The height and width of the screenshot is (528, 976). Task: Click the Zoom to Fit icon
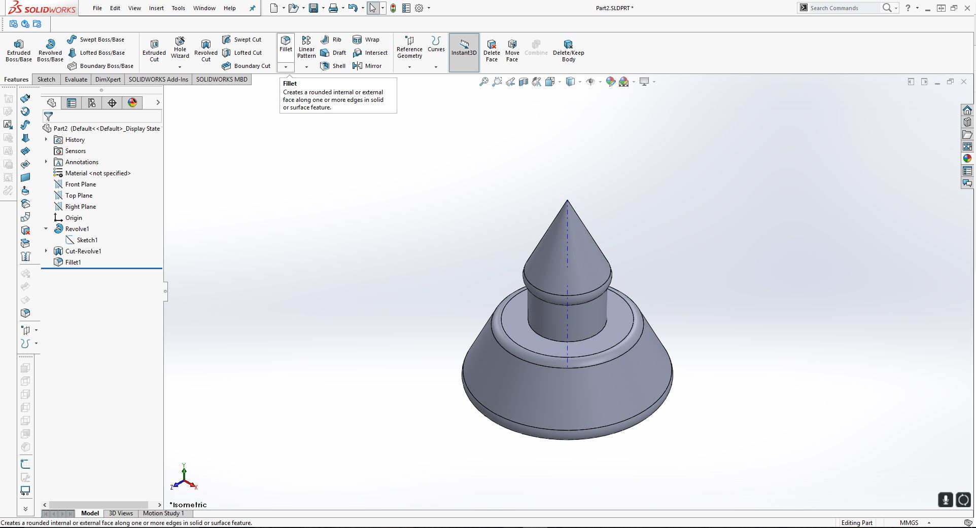tap(484, 82)
